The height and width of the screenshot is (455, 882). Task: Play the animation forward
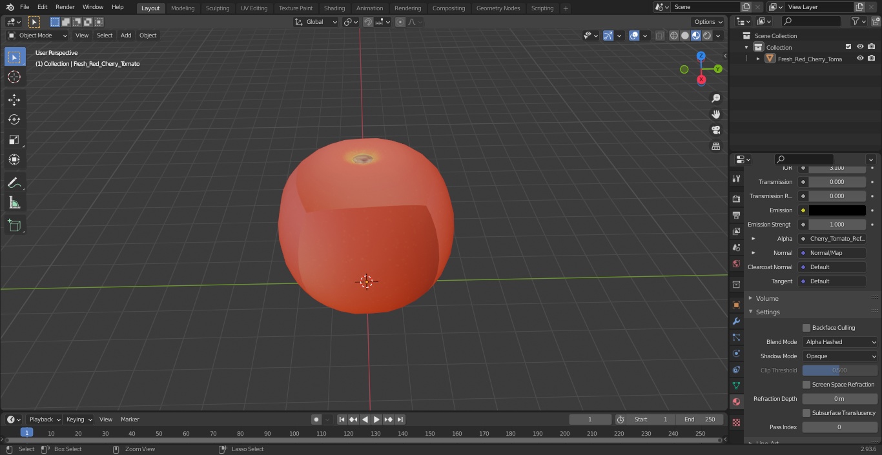(x=376, y=420)
